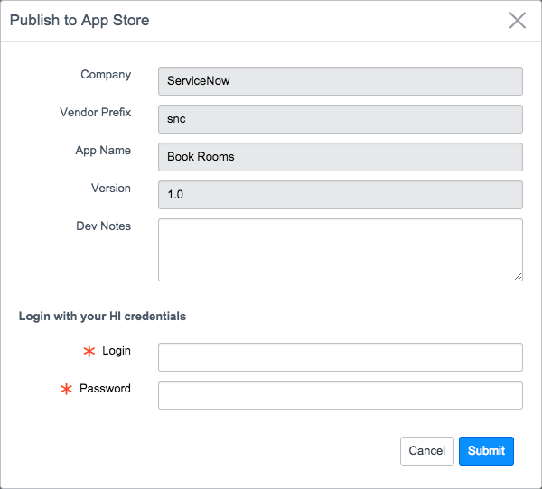
Task: Focus the Login input field
Action: (341, 357)
